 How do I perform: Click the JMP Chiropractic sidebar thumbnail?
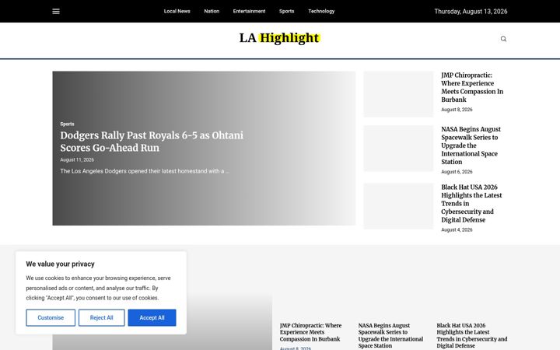point(398,94)
